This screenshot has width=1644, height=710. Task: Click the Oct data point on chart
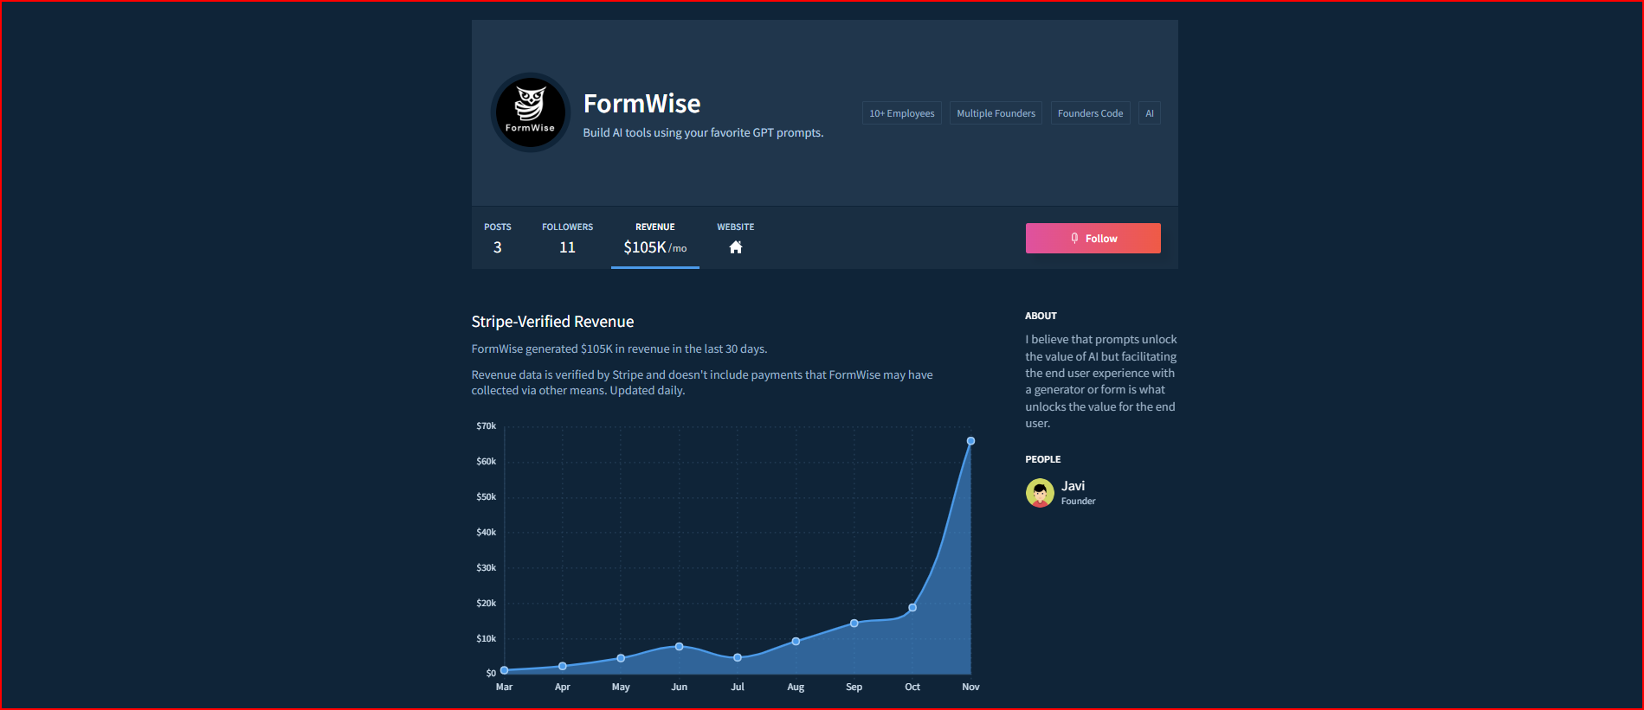[912, 608]
